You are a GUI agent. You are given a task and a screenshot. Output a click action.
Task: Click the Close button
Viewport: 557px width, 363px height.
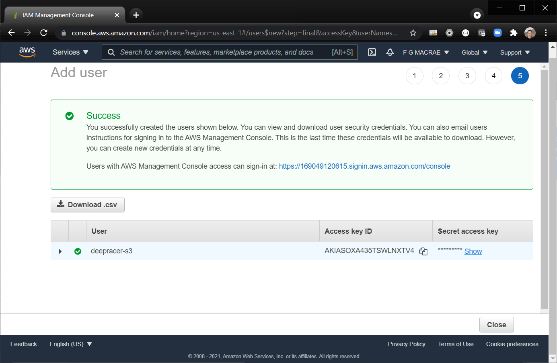(x=497, y=325)
